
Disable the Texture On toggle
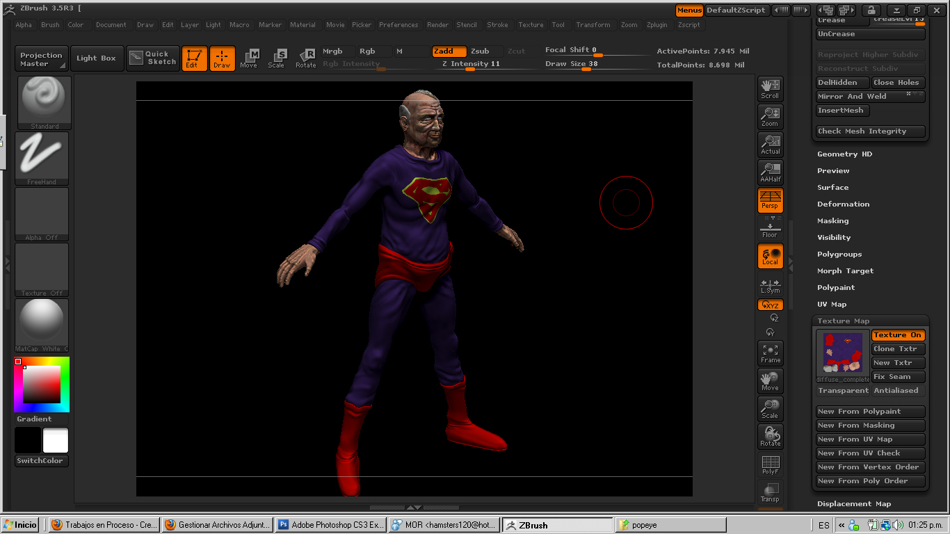(898, 335)
